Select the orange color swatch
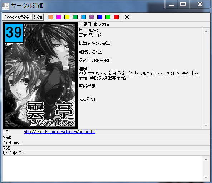The height and width of the screenshot is (183, 212). 50,17
